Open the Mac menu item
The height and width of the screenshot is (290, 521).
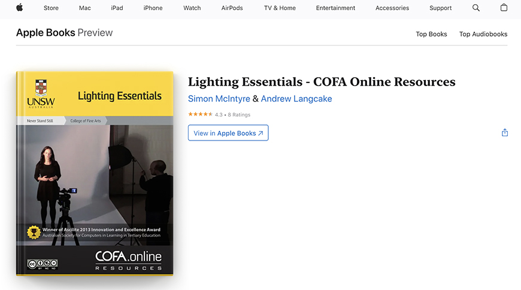[84, 8]
